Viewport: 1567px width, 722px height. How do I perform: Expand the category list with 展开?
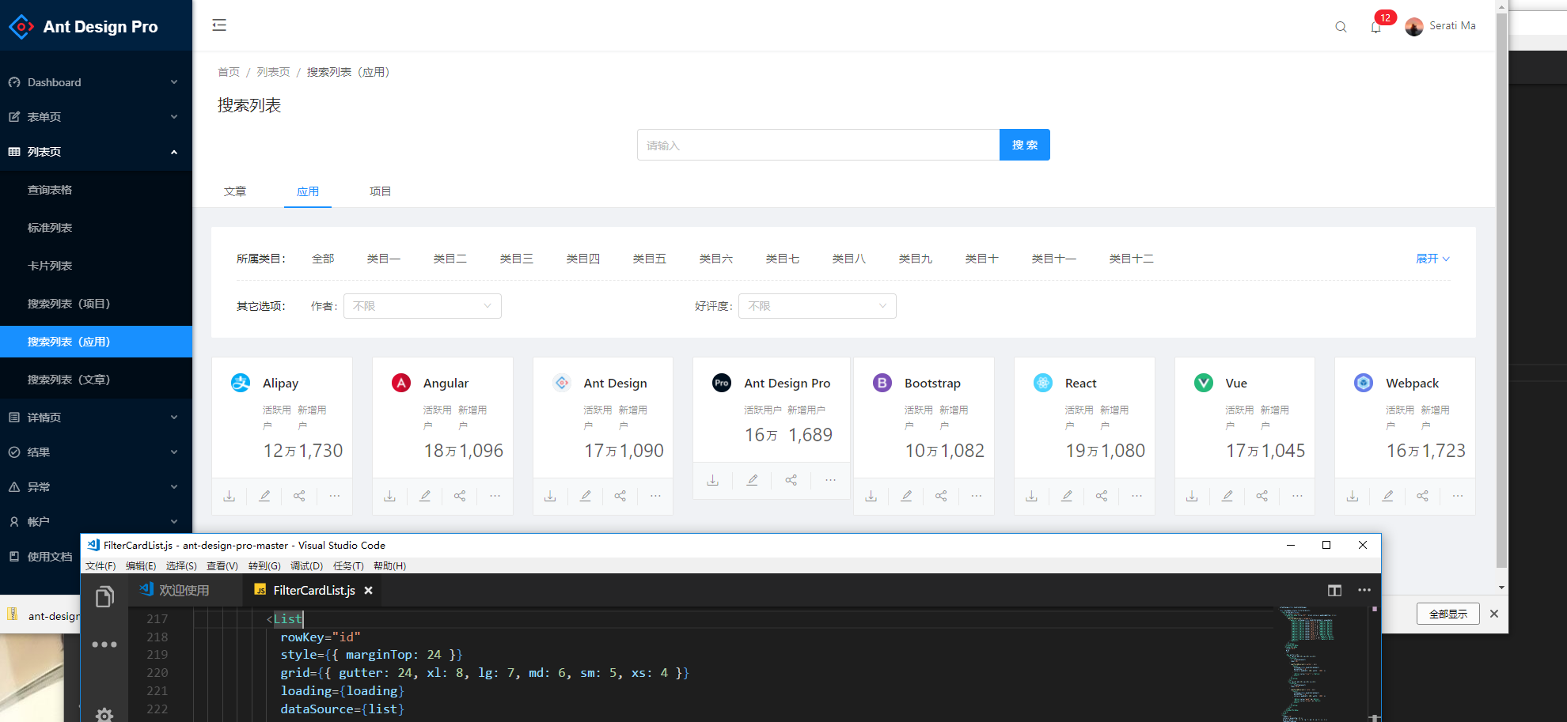1432,259
